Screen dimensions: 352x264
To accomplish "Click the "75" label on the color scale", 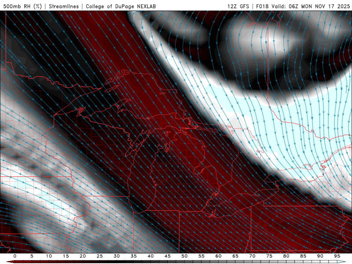I will pos(269,256).
